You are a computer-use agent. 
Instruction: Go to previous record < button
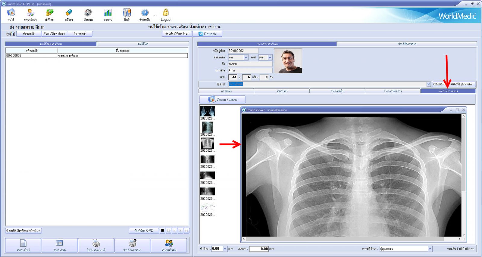pos(174,231)
